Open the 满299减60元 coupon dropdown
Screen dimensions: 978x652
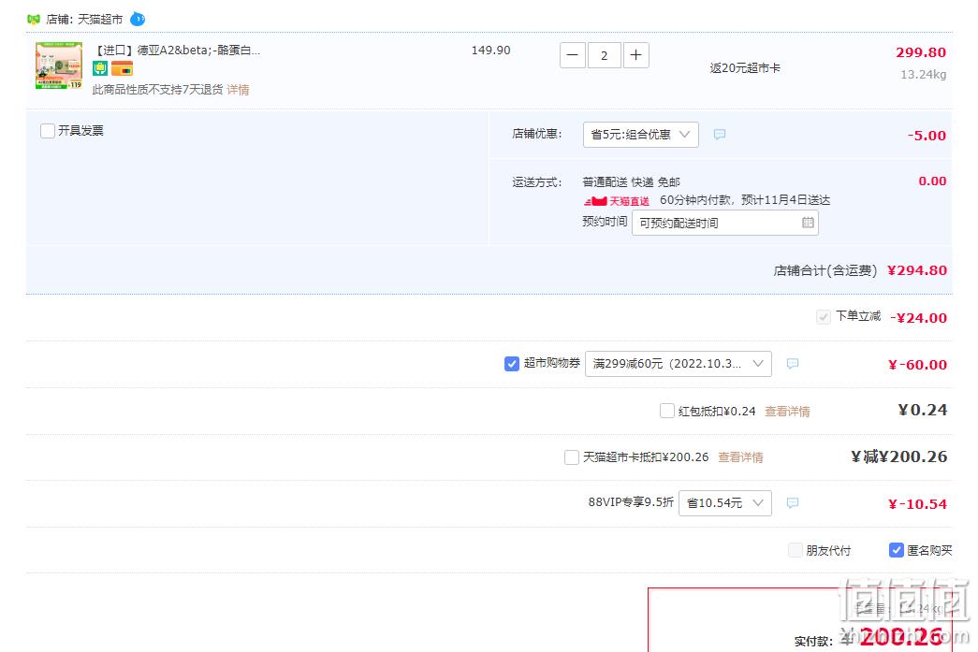coord(678,364)
